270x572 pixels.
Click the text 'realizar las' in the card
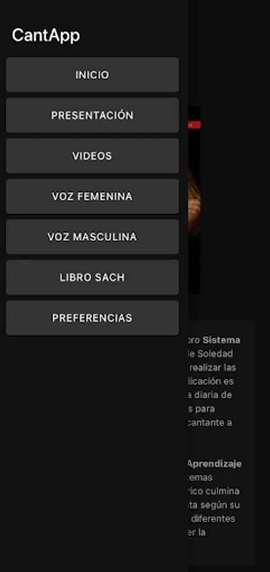tap(213, 367)
